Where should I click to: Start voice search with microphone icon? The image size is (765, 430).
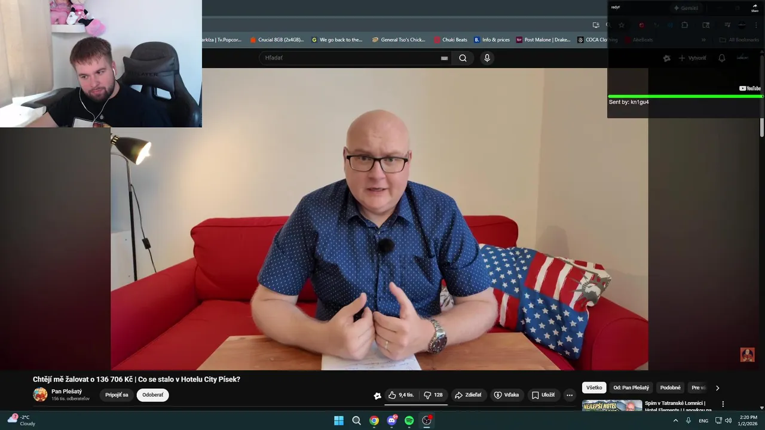click(487, 58)
